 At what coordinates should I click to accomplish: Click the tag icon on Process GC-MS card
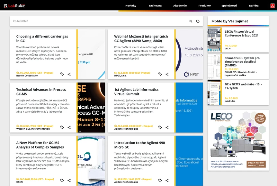[62, 127]
